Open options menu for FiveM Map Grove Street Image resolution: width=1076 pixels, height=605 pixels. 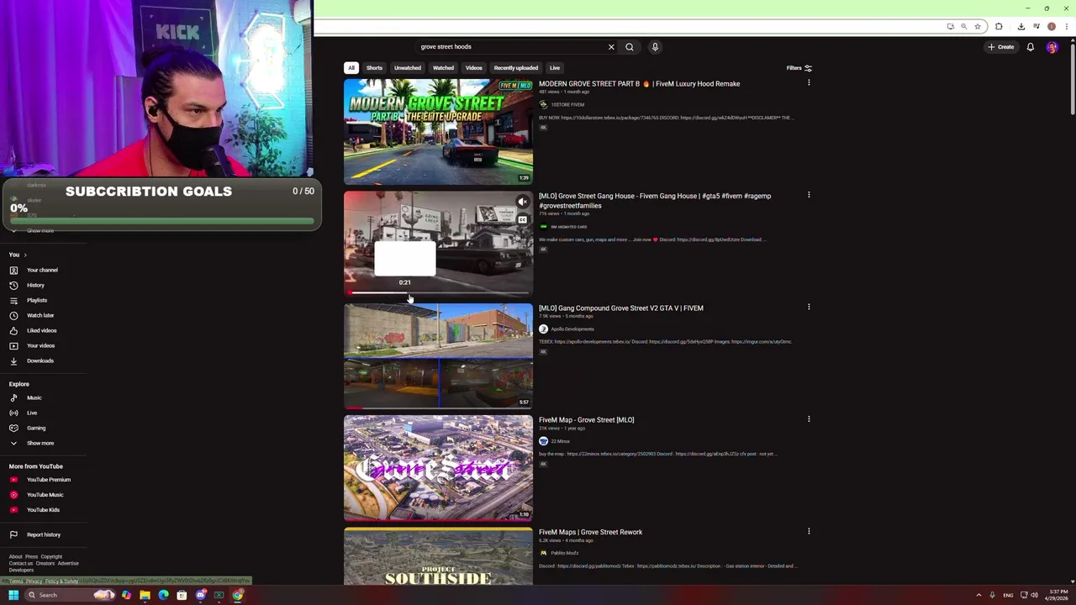tap(809, 418)
